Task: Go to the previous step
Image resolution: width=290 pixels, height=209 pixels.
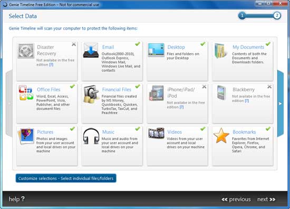Action: 236,199
